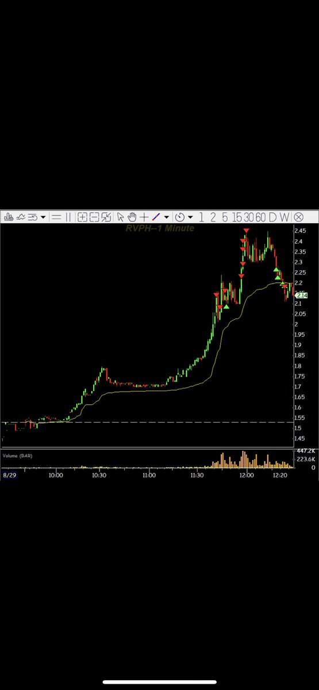
Task: Expand the clock dropdown arrow
Action: [x=190, y=217]
